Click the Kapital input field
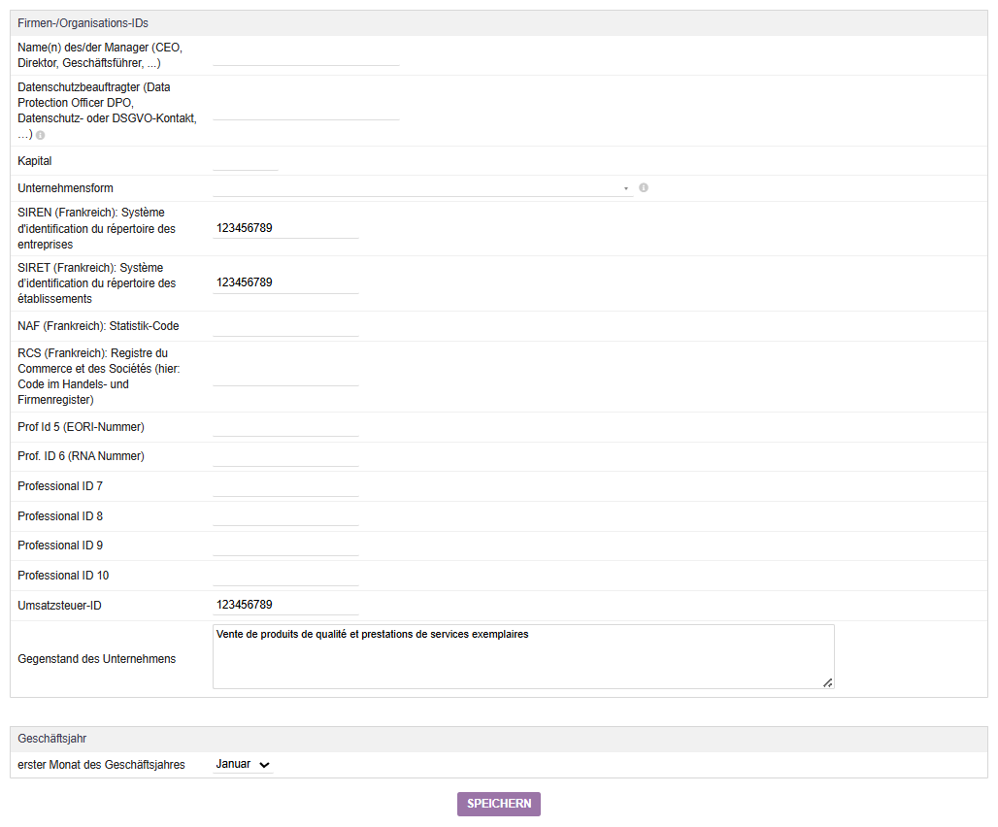 [245, 161]
